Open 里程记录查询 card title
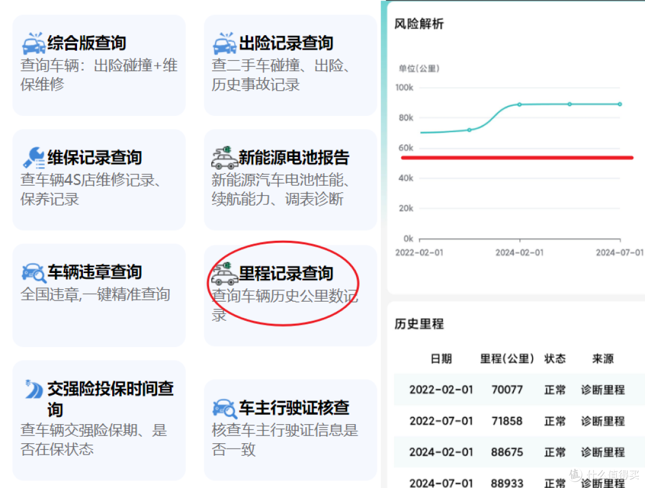Screen dimensions: 645x488 tap(286, 274)
